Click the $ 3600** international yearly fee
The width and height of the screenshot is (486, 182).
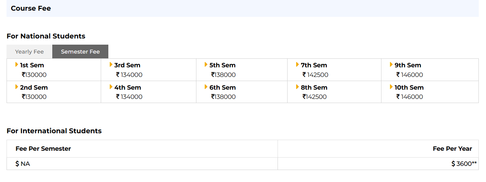(x=464, y=164)
